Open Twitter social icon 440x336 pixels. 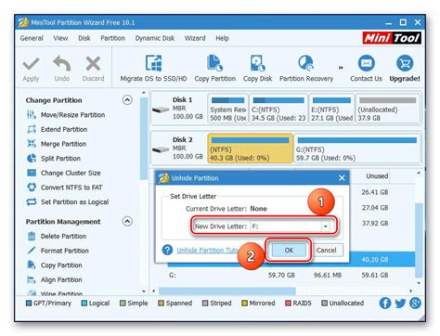(400, 304)
